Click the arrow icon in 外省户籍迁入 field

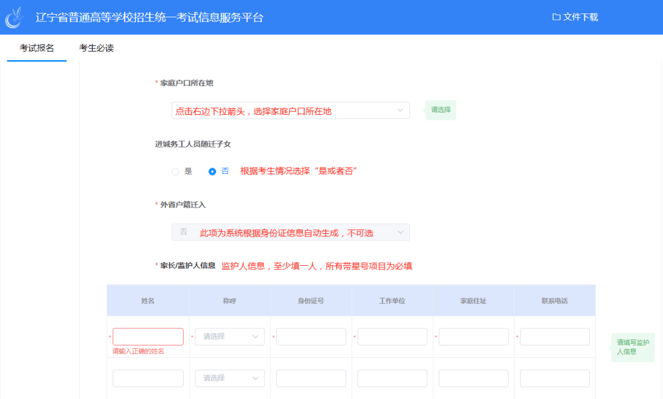coord(400,232)
